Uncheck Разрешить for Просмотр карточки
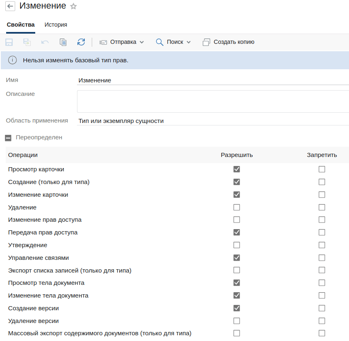 click(x=237, y=169)
